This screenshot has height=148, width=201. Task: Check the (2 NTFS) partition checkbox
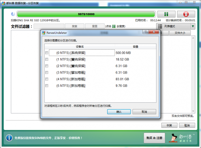47,66
